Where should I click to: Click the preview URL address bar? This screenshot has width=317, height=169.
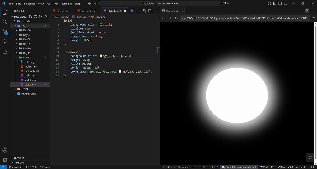click(245, 18)
